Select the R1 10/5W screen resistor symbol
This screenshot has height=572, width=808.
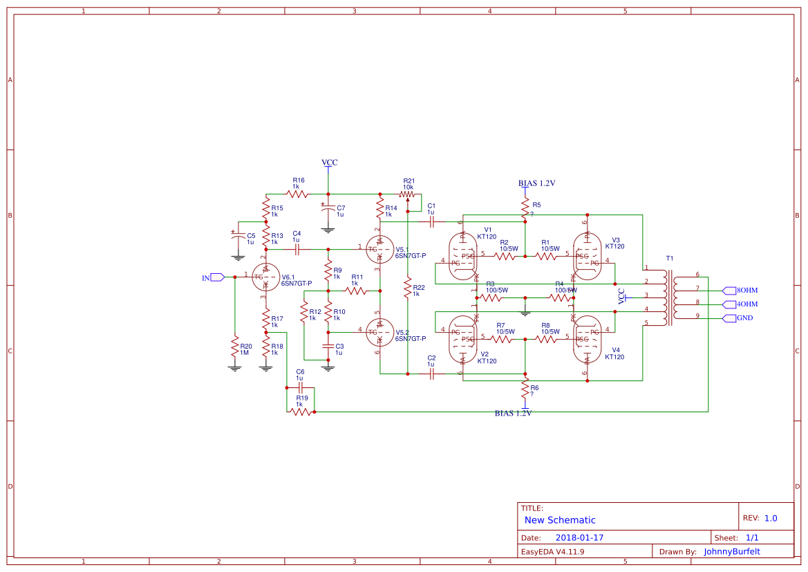click(546, 257)
